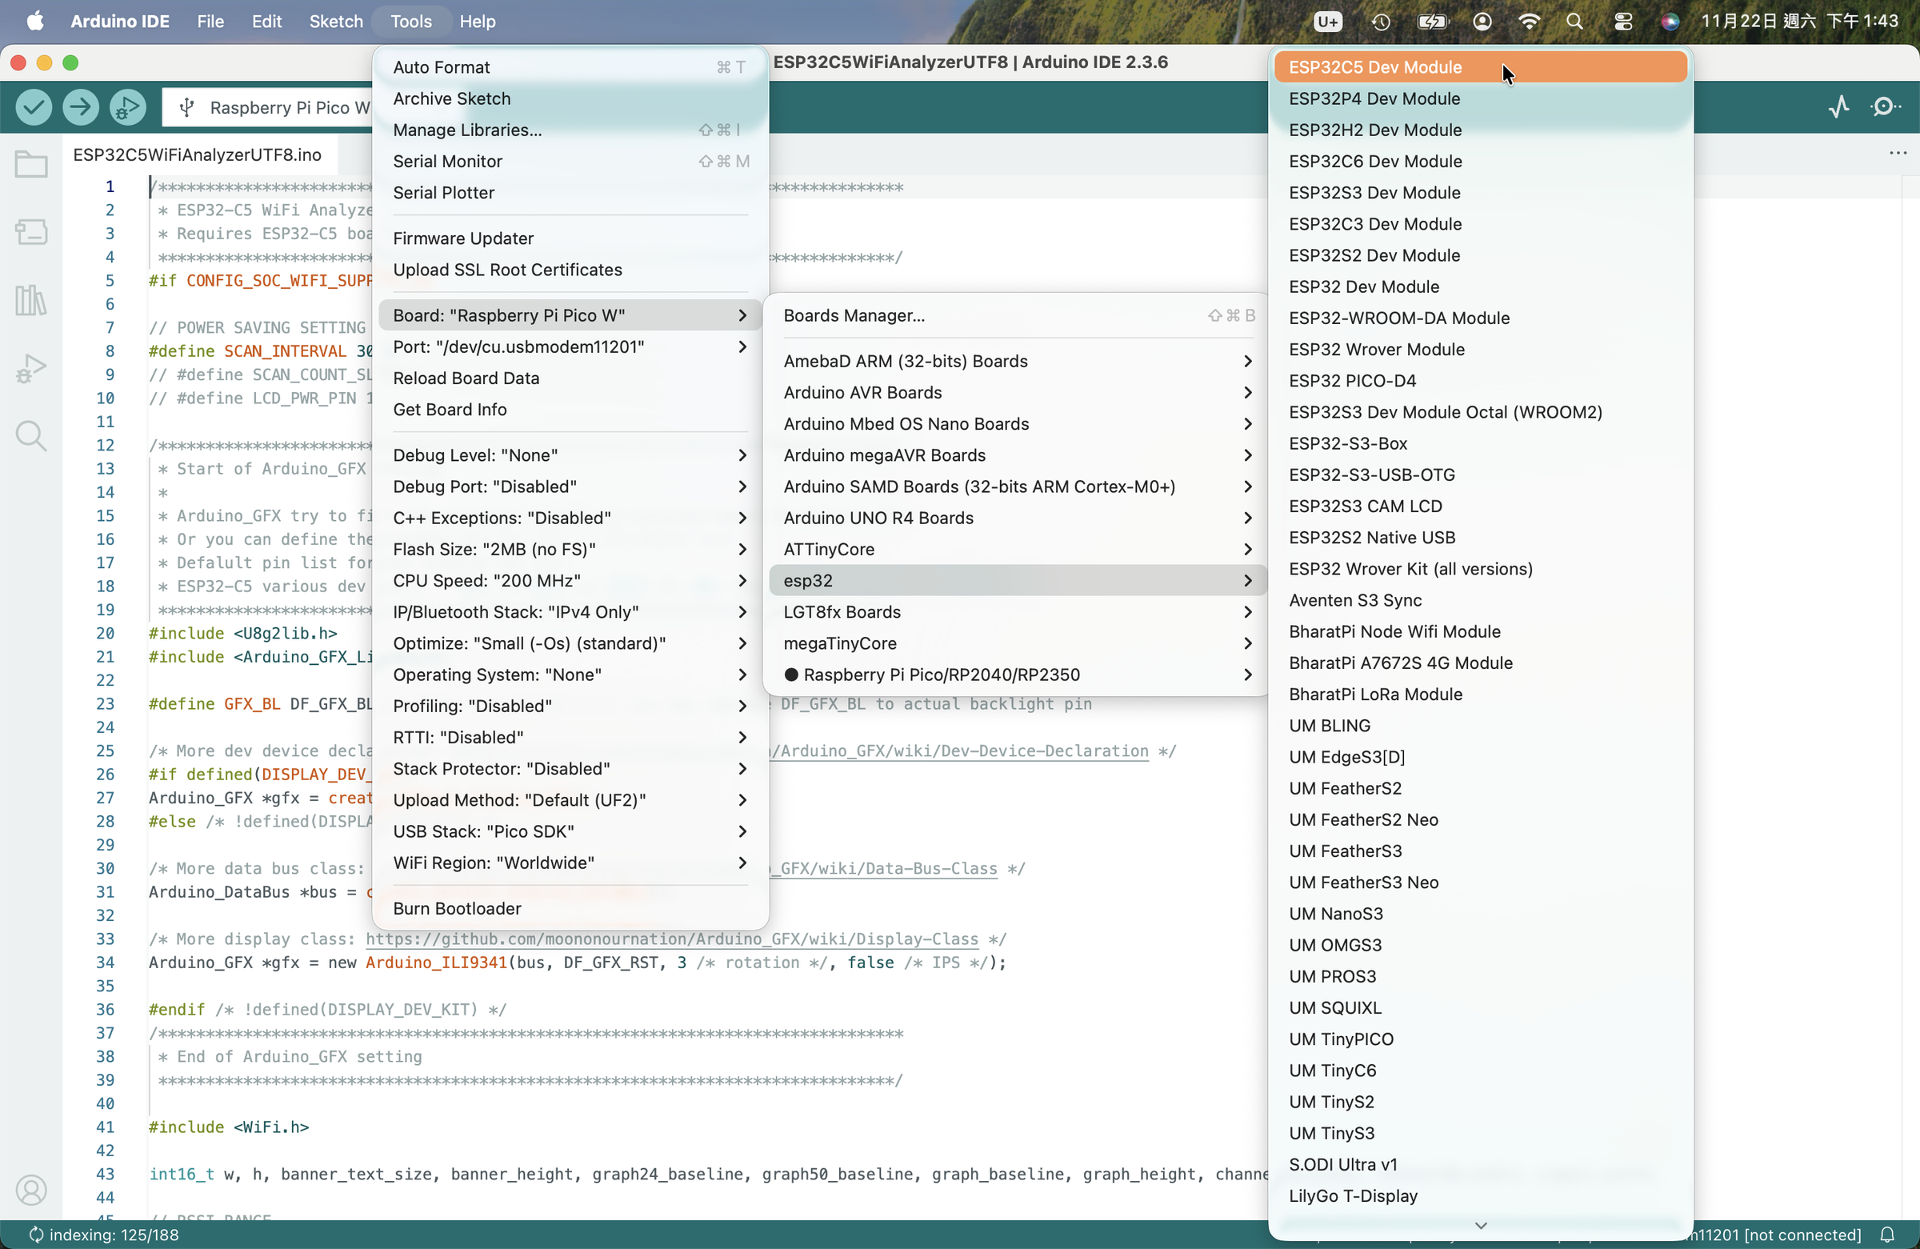Select Raspberry Pi Pico/RP2040/RP2350 bulleted entry
Image resolution: width=1920 pixels, height=1249 pixels.
pyautogui.click(x=941, y=675)
